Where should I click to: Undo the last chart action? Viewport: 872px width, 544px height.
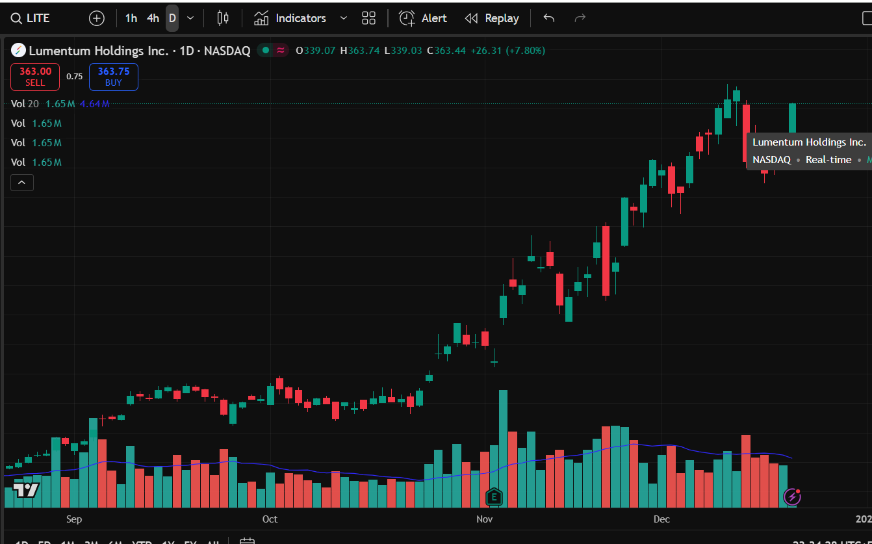click(549, 18)
